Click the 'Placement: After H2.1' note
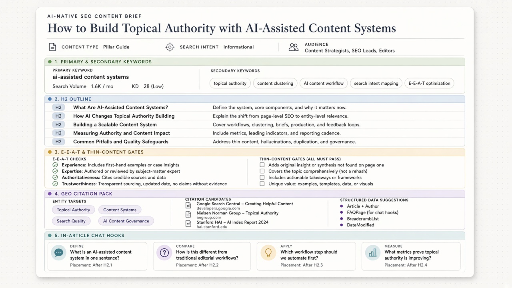The height and width of the screenshot is (288, 512). [91, 265]
